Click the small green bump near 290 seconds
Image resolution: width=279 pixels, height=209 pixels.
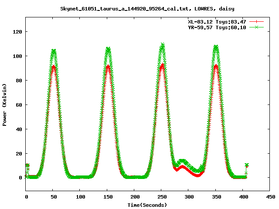point(182,161)
